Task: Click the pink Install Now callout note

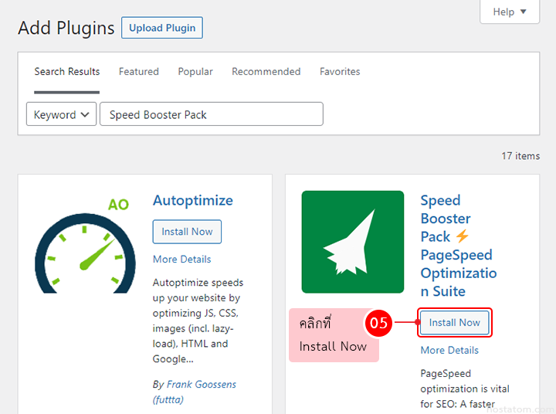Action: 333,335
